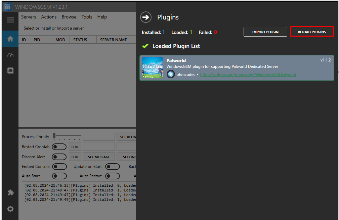The image size is (339, 220).
Task: Click the Restart Crontab text field
Action: coord(99,146)
